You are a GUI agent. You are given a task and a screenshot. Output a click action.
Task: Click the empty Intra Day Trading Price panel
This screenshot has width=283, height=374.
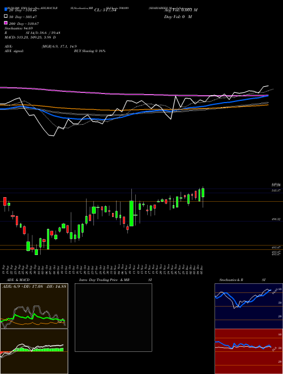(113, 317)
